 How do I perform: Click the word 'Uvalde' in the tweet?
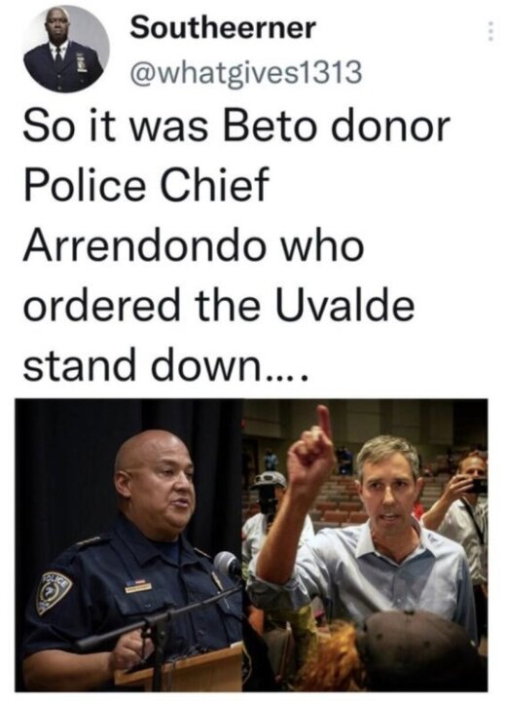coord(344,306)
